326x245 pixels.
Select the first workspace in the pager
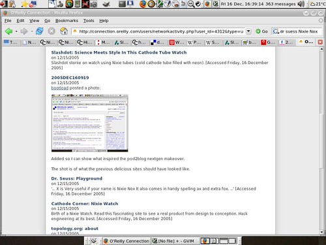[205, 241]
